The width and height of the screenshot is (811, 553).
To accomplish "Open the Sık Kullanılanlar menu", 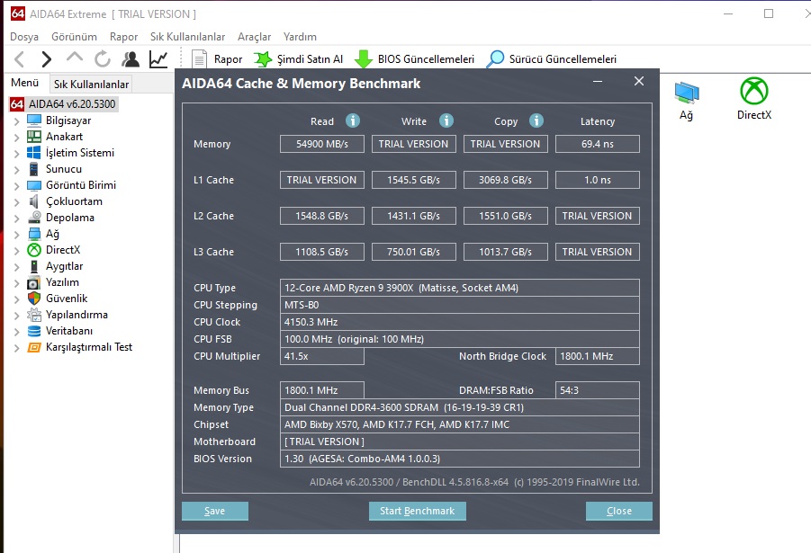I will [188, 37].
